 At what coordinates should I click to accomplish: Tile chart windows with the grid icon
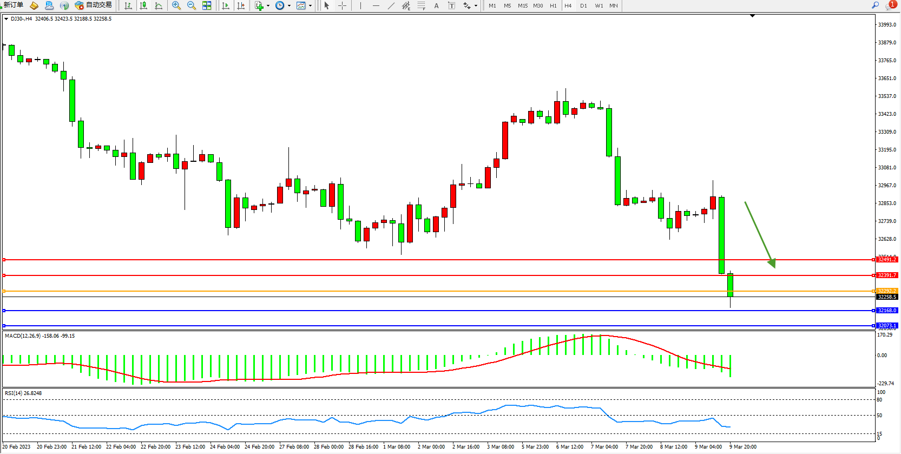(207, 5)
